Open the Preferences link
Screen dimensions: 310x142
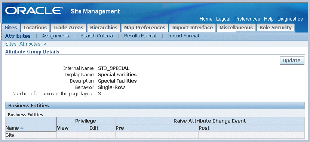pos(247,19)
